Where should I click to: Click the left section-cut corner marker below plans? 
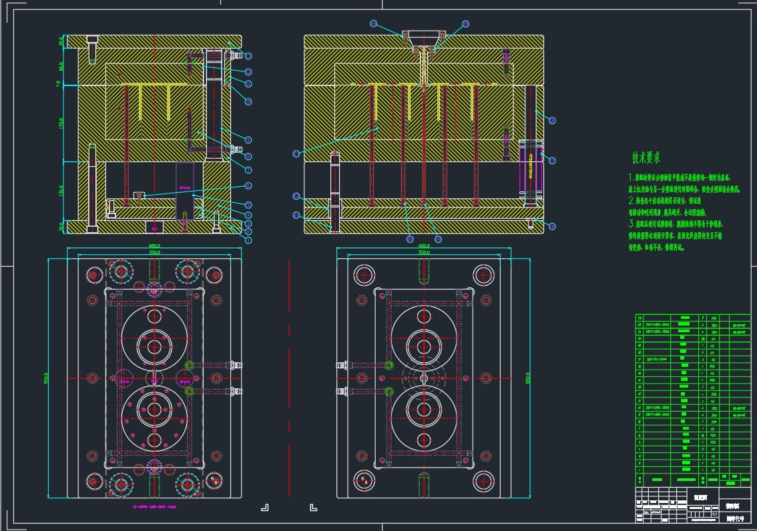(264, 508)
